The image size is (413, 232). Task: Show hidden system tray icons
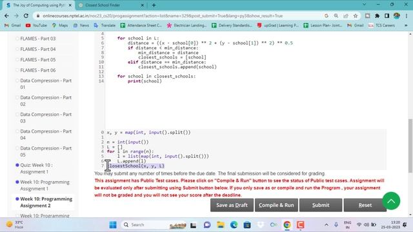pyautogui.click(x=327, y=225)
